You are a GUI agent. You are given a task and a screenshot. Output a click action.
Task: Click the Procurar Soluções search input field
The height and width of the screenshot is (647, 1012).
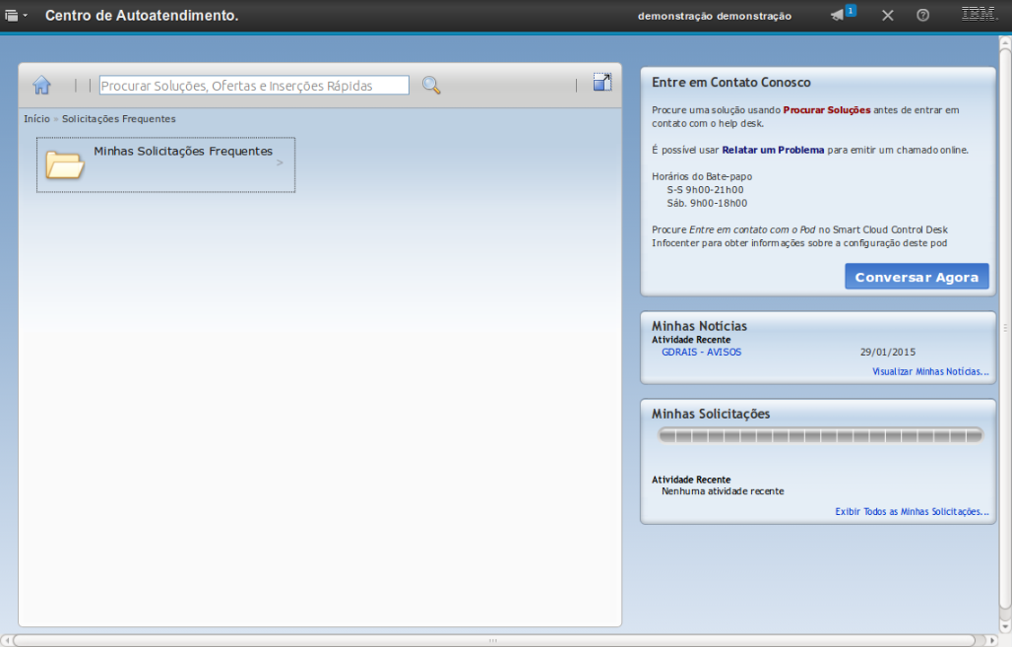pyautogui.click(x=254, y=86)
